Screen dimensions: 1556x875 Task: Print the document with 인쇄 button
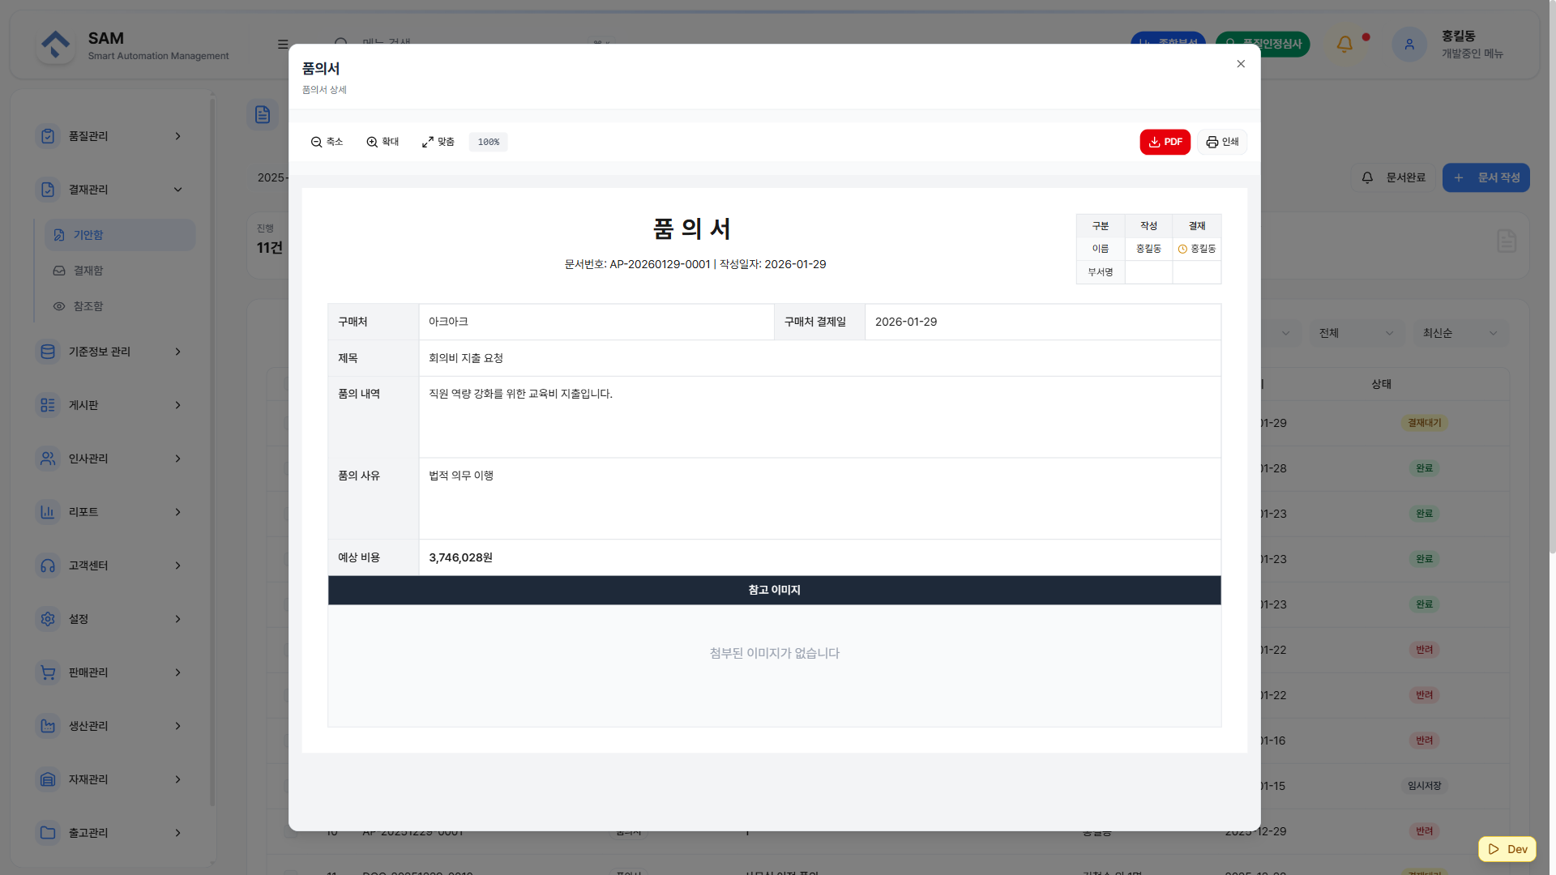point(1222,142)
